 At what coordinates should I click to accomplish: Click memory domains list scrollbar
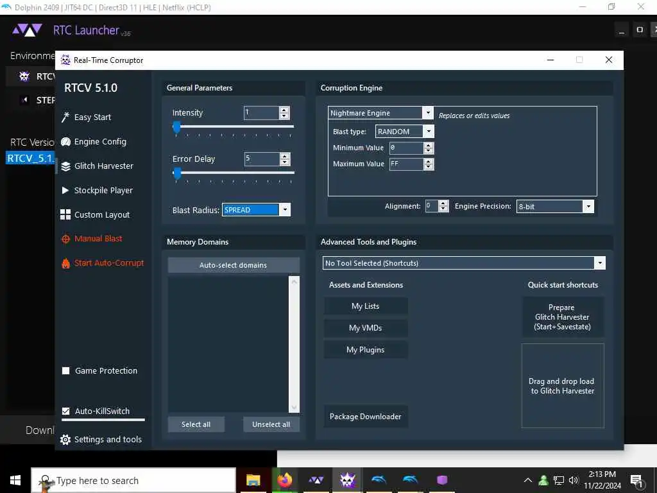pos(294,344)
